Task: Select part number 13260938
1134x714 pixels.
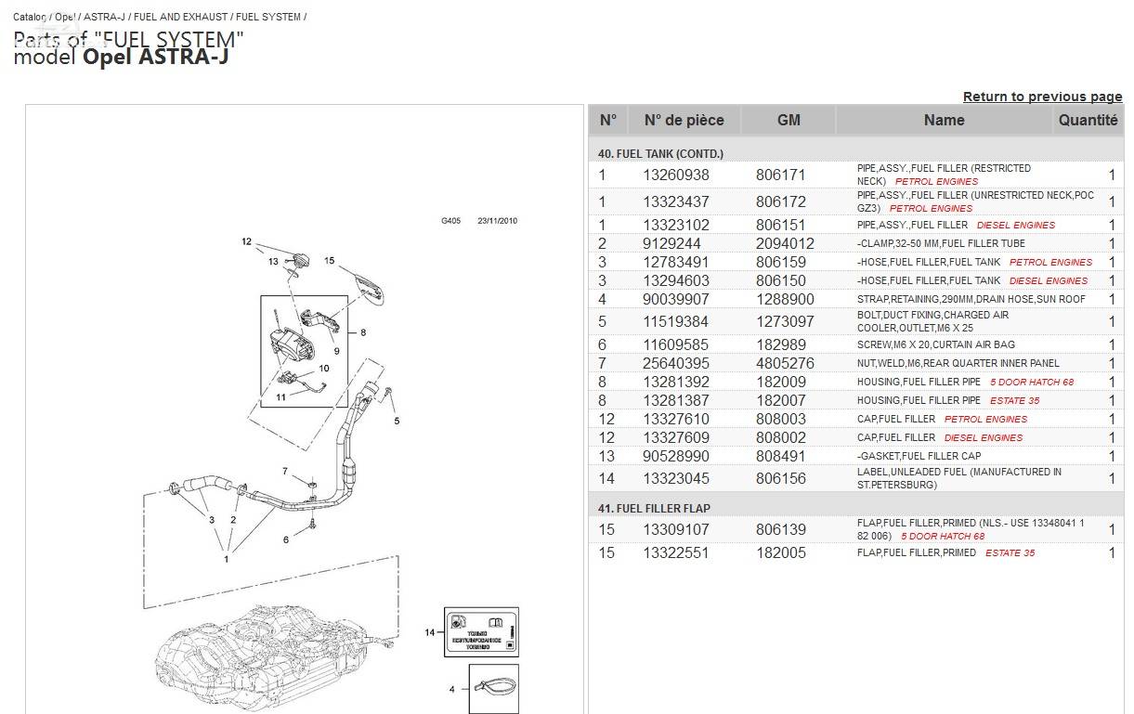Action: [675, 175]
